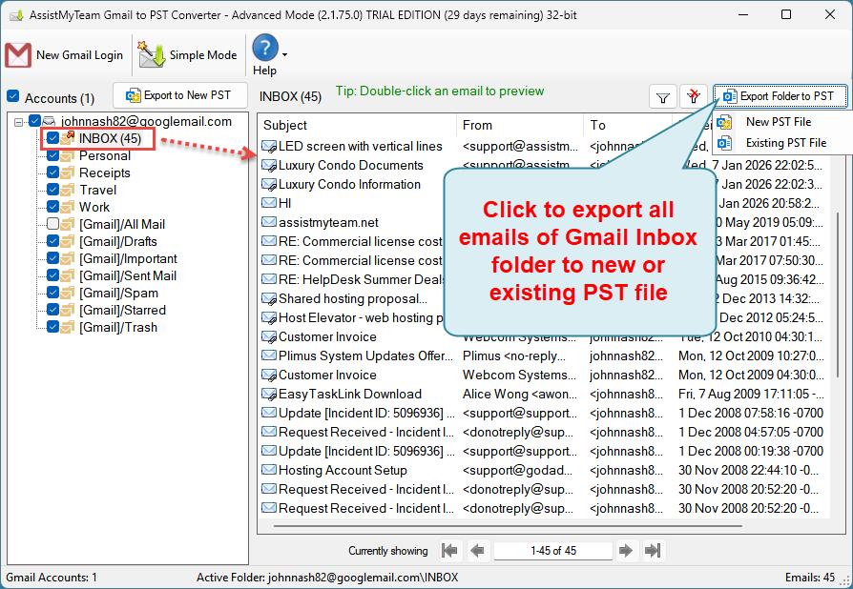
Task: Select the [Gmail]/Important folder
Action: (x=128, y=258)
